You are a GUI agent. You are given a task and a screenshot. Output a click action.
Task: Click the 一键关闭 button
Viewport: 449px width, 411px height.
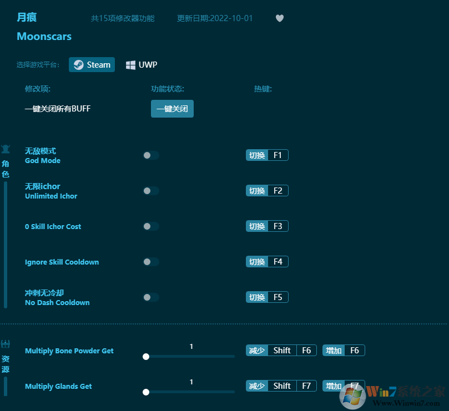pyautogui.click(x=172, y=109)
